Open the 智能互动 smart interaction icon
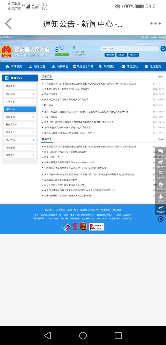This screenshot has width=166, height=345. (x=161, y=186)
